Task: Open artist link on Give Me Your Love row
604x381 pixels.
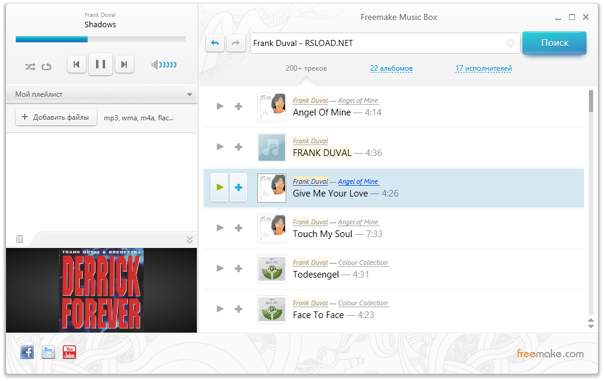Action: coord(310,181)
